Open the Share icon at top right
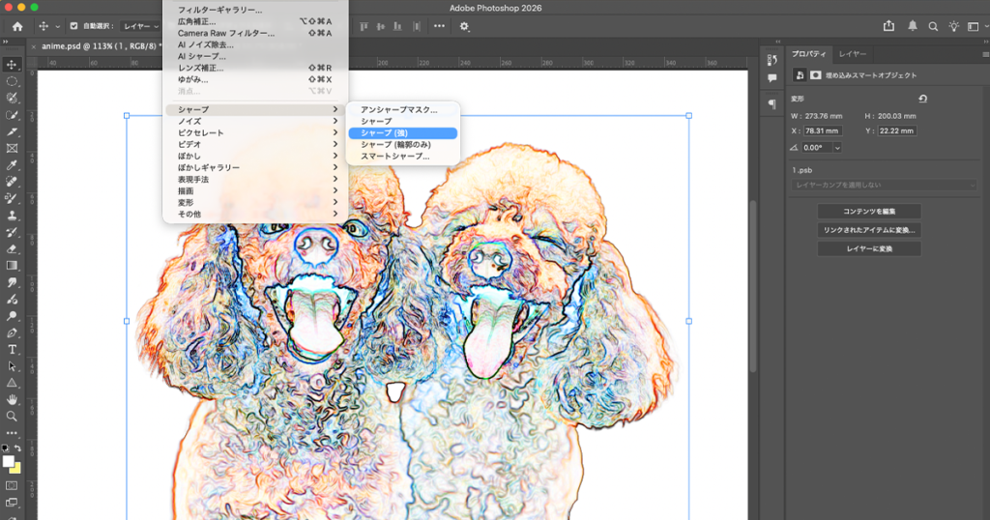This screenshot has width=990, height=520. coord(888,26)
